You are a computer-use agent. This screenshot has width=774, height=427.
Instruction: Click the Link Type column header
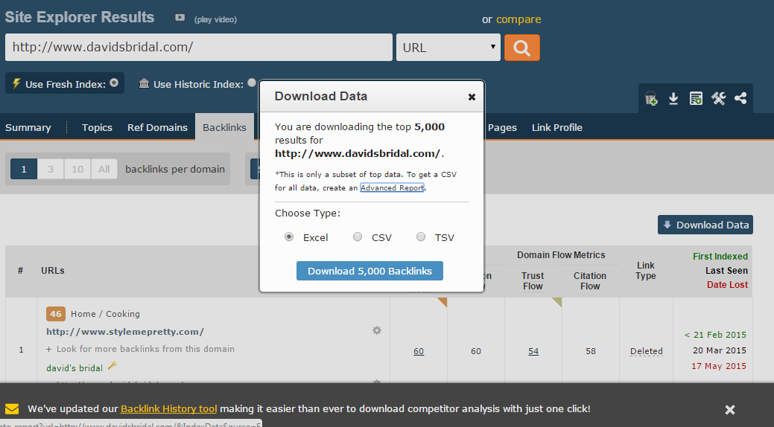pyautogui.click(x=646, y=271)
